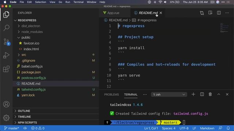Click # regexpress breadcrumb symbol
Viewport: 234px width, 131px height.
pos(147,20)
